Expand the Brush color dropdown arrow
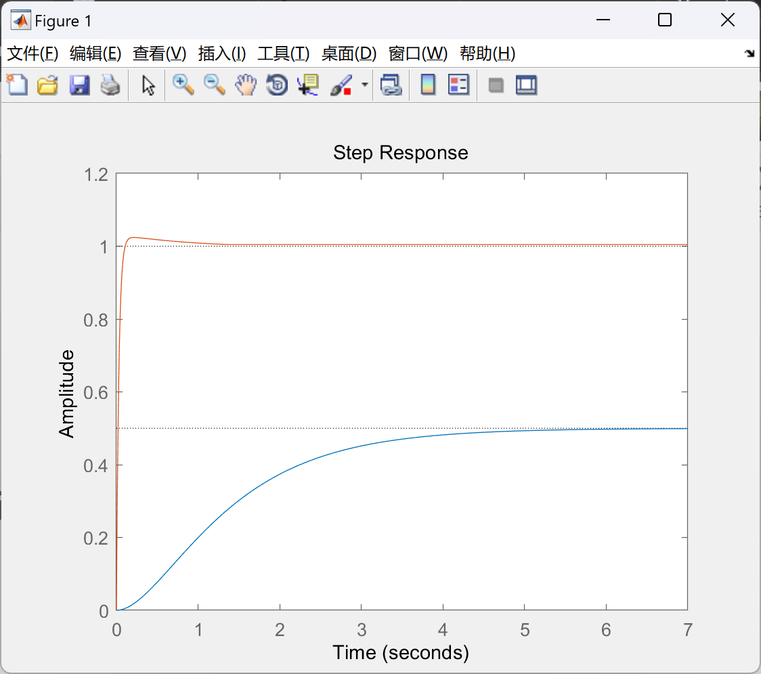761x674 pixels. (364, 85)
